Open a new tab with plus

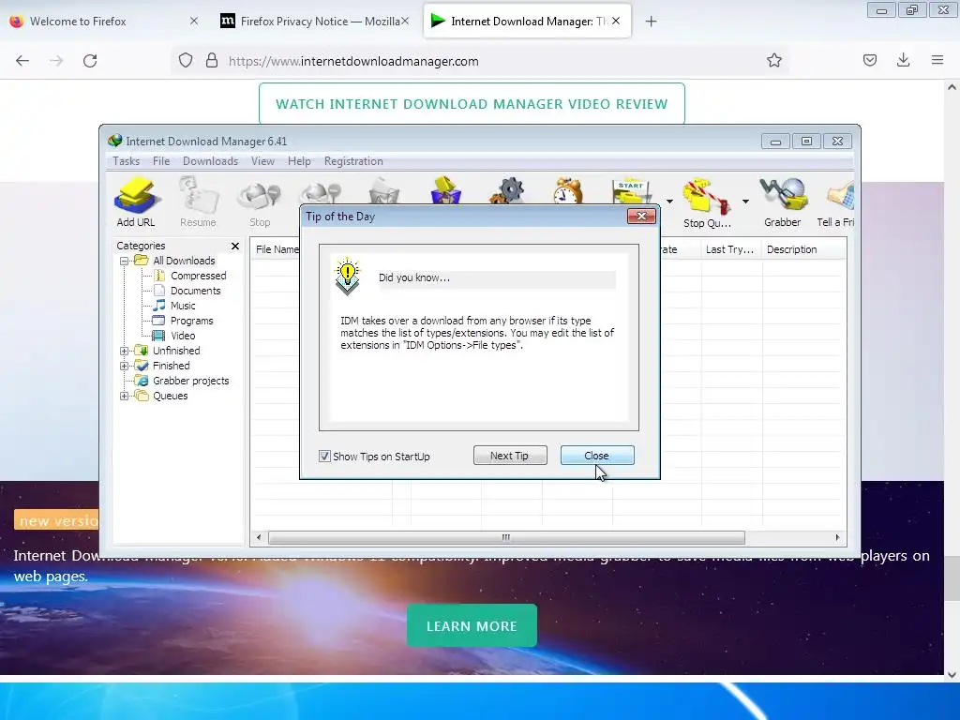click(651, 22)
